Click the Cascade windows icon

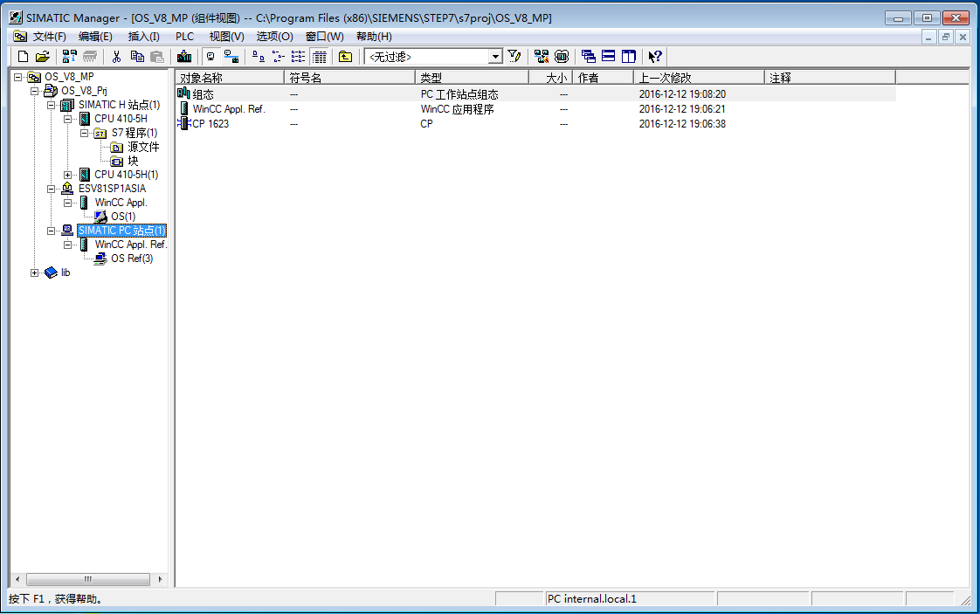click(588, 57)
